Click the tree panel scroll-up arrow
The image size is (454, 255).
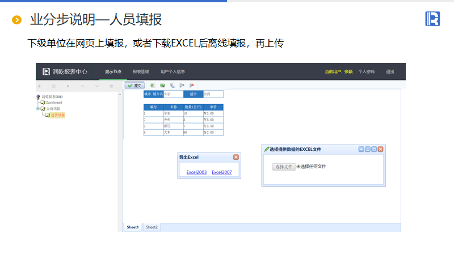120,95
